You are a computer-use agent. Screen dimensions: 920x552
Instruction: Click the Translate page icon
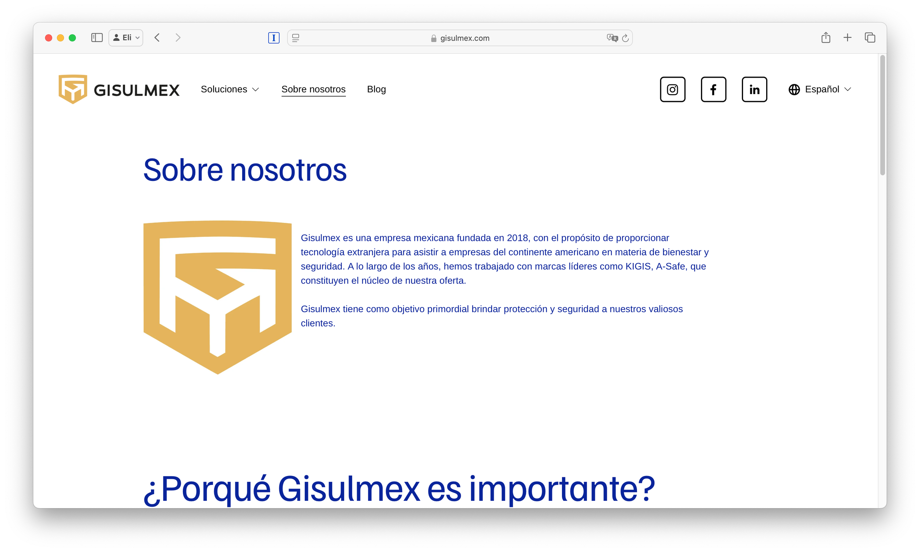tap(612, 38)
